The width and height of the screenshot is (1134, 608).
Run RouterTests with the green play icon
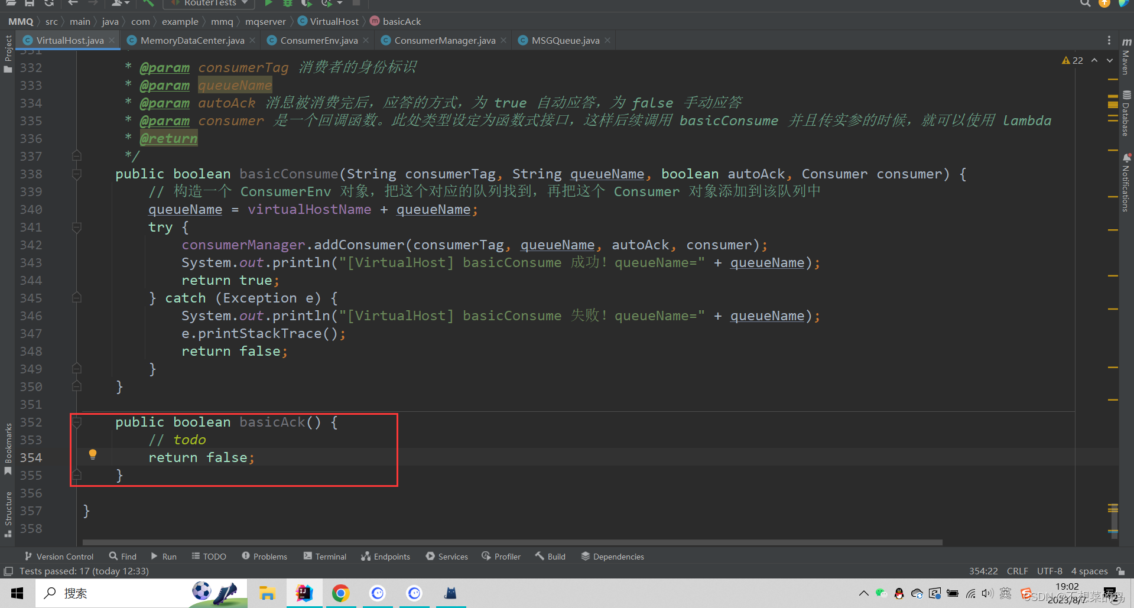tap(268, 3)
